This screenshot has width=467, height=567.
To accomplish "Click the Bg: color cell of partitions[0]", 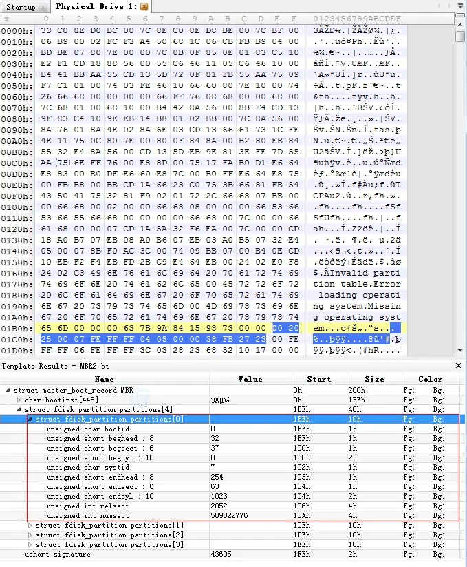I will click(439, 420).
